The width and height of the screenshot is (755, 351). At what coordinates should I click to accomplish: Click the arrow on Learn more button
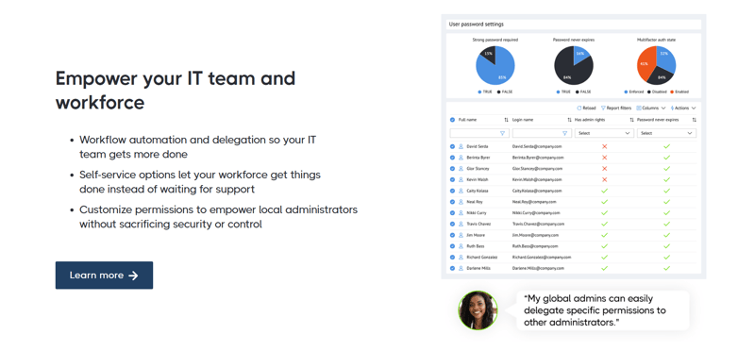click(x=133, y=276)
